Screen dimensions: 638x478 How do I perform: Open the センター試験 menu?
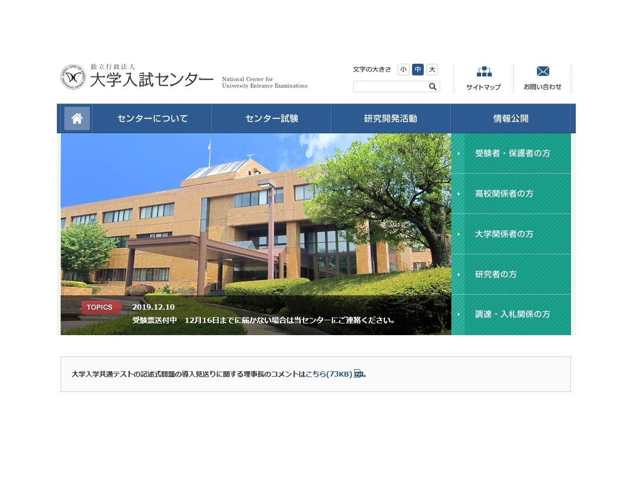(271, 118)
